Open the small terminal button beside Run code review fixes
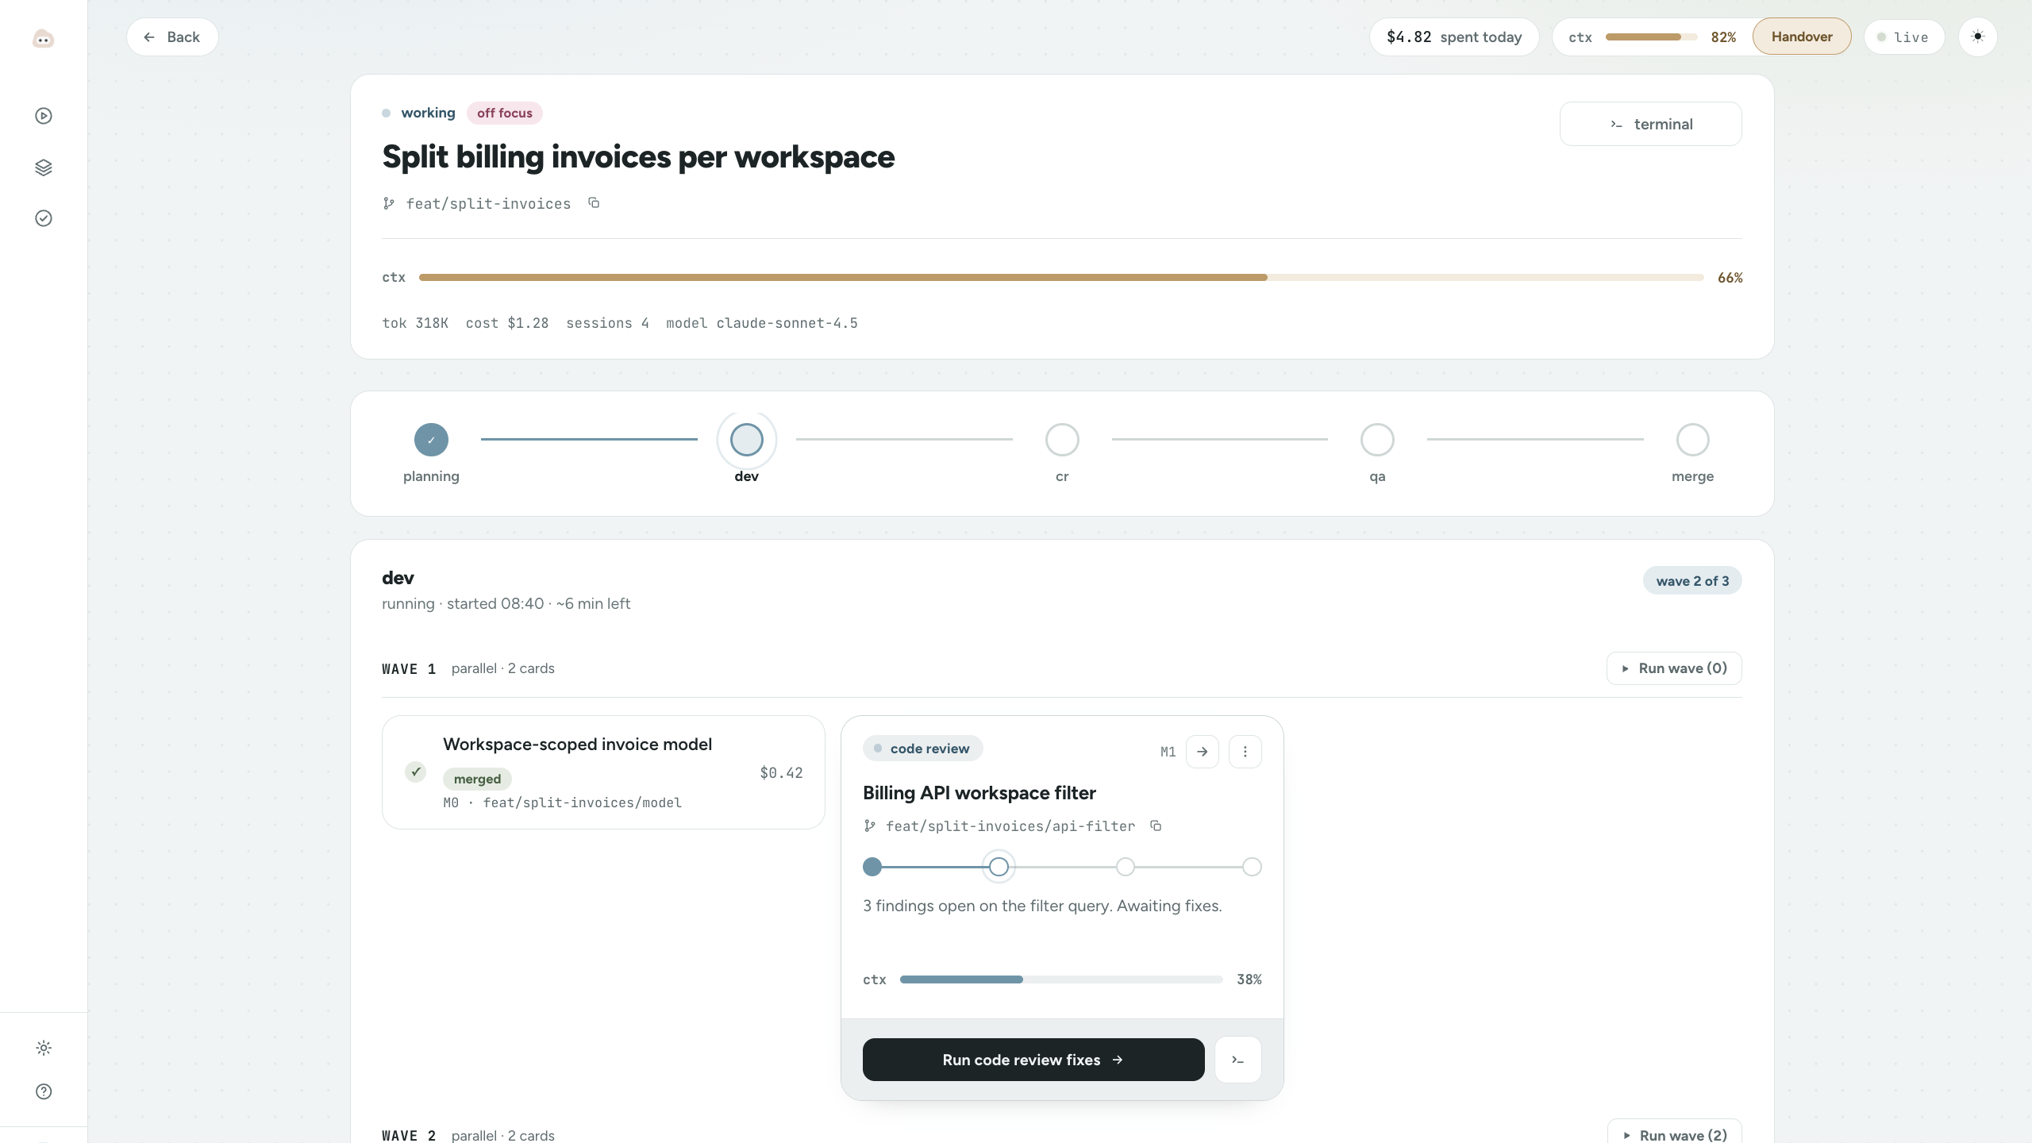The height and width of the screenshot is (1143, 2032). [1238, 1060]
